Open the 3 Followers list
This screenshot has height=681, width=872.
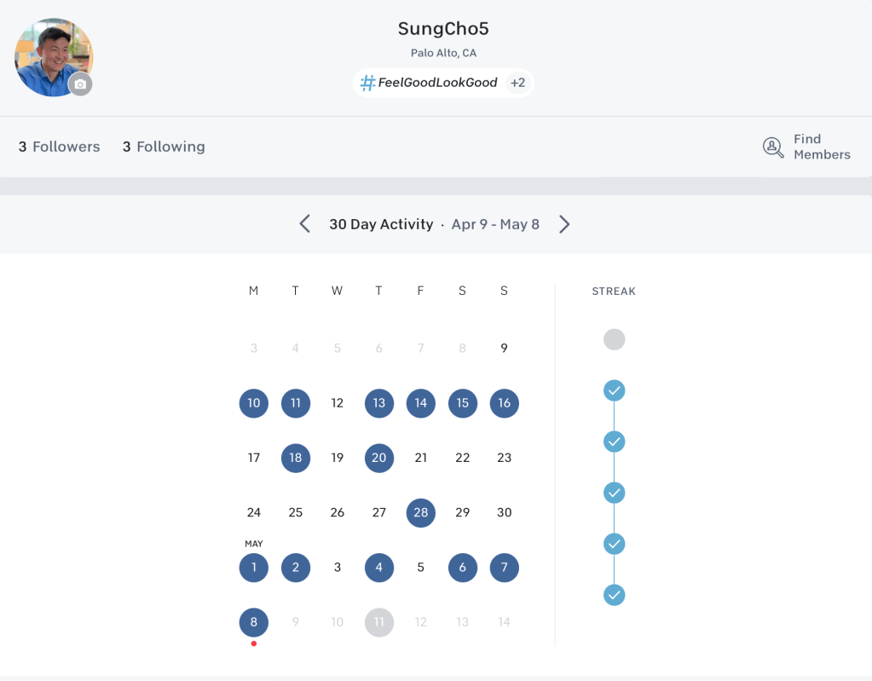click(60, 147)
